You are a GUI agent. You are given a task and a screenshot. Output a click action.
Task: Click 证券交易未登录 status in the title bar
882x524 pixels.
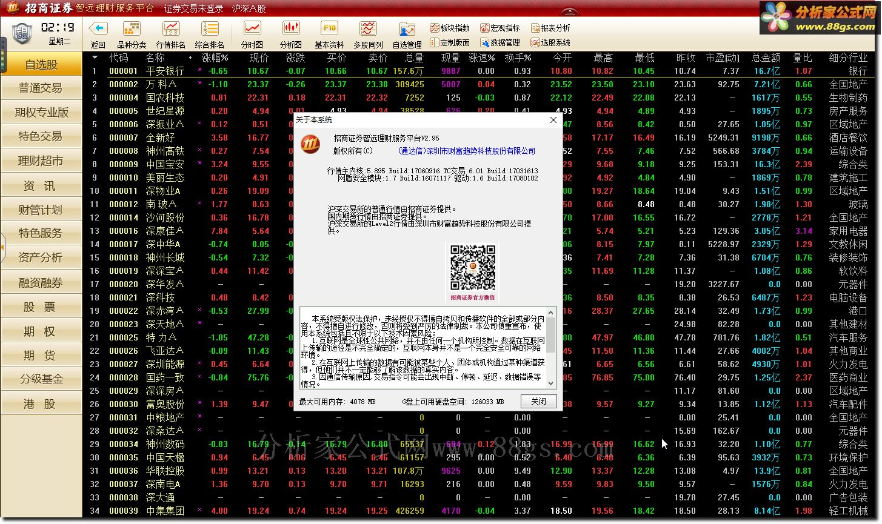[x=194, y=8]
